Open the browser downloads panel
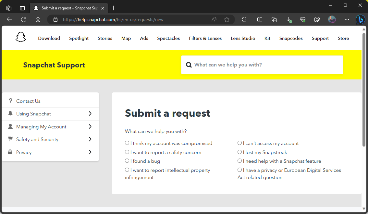 [x=289, y=19]
